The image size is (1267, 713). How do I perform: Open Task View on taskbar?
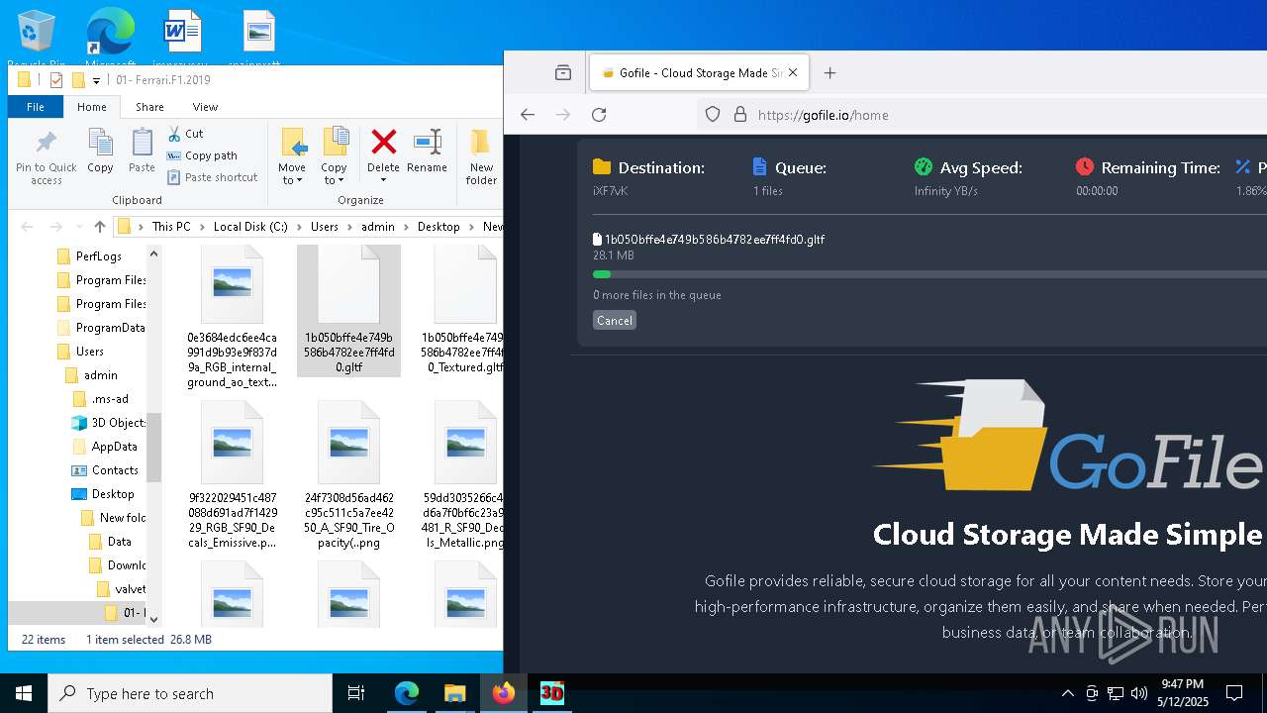[356, 693]
